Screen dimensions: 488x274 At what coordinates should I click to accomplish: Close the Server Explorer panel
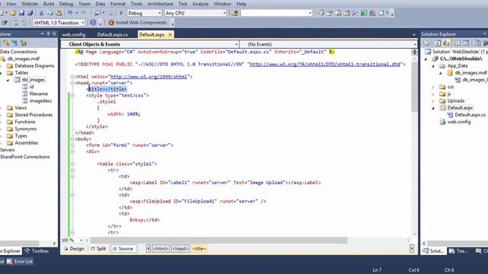(54, 33)
